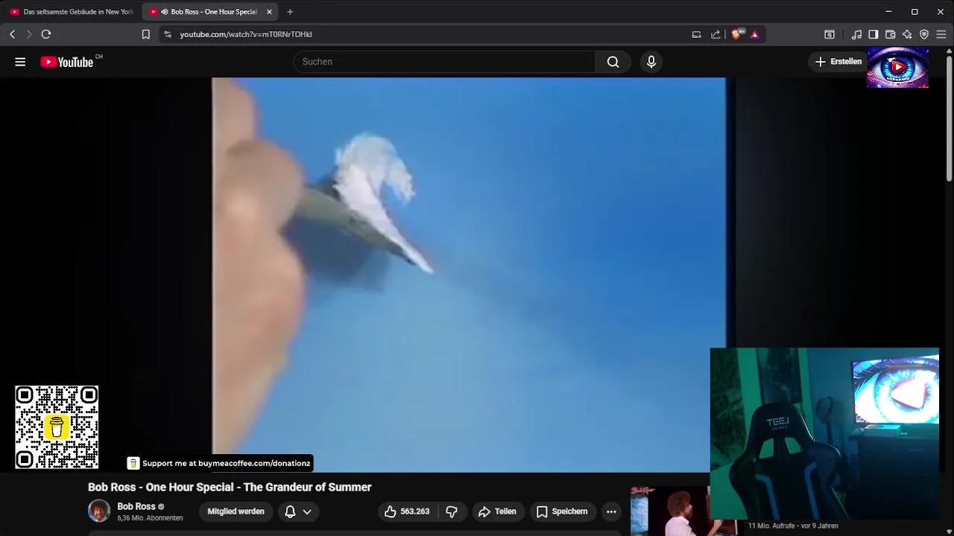Open Brave Rewards triangle icon
This screenshot has width=954, height=536.
point(755,34)
